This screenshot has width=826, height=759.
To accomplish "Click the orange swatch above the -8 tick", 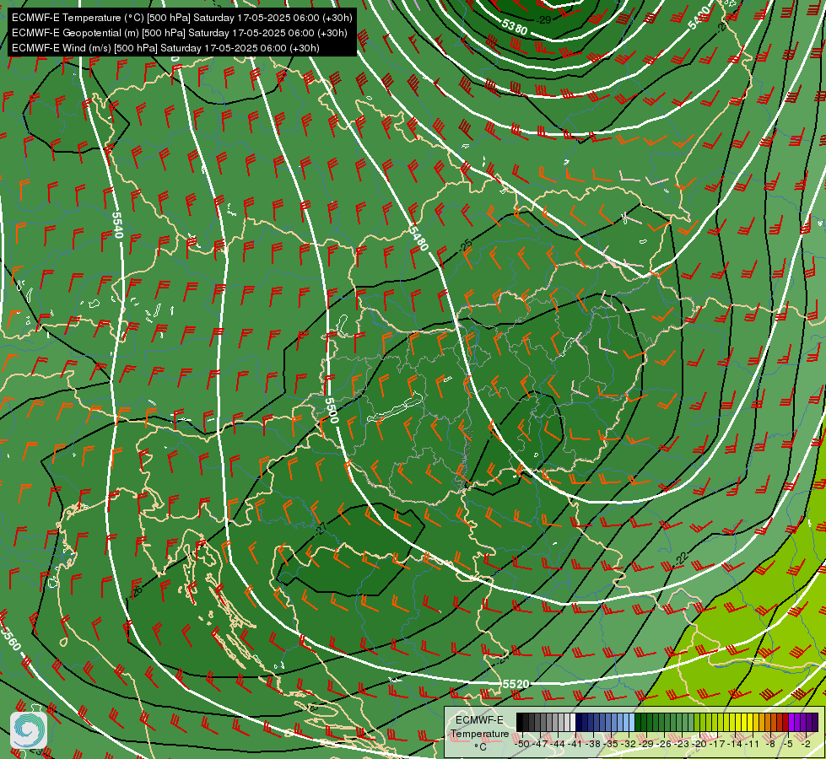I will [x=774, y=722].
